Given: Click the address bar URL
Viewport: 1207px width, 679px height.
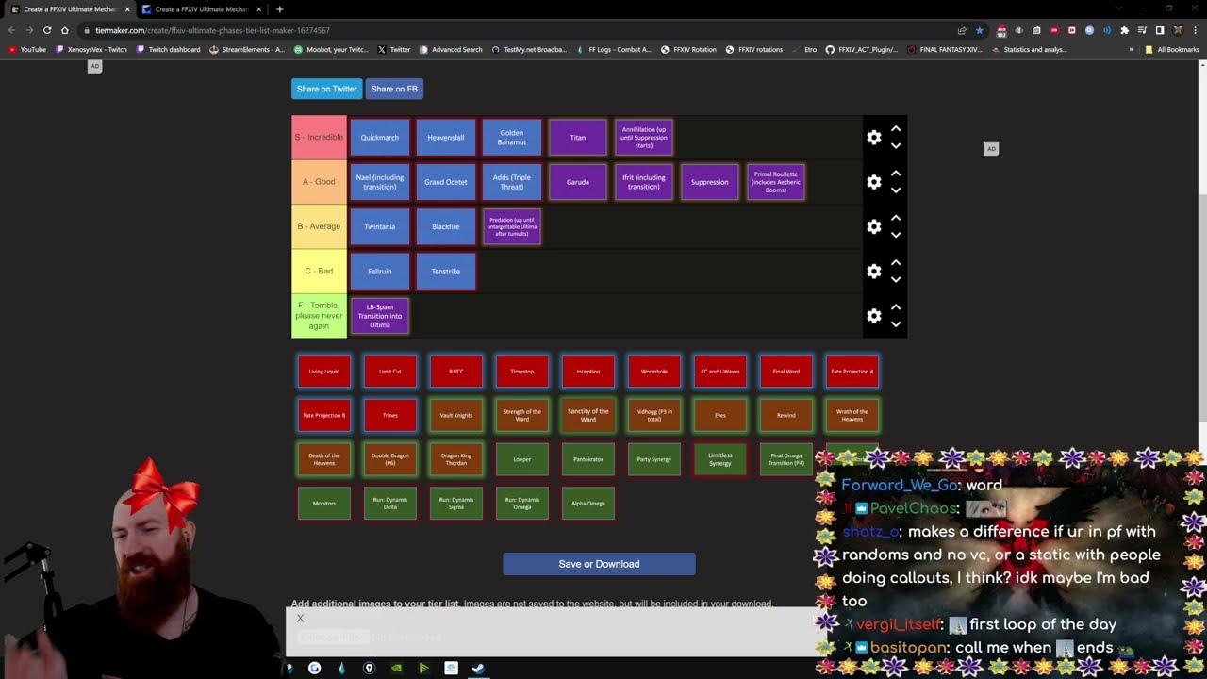Looking at the screenshot, I should click(x=212, y=30).
